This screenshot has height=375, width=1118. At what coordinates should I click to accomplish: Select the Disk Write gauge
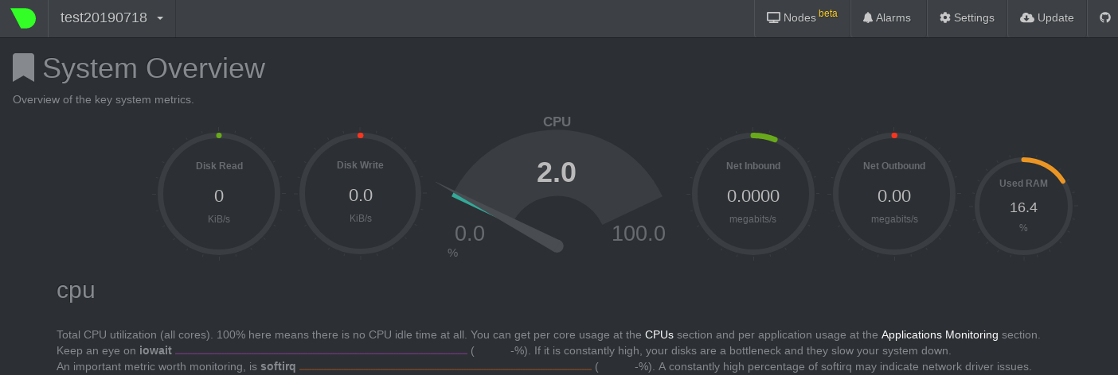(x=361, y=195)
